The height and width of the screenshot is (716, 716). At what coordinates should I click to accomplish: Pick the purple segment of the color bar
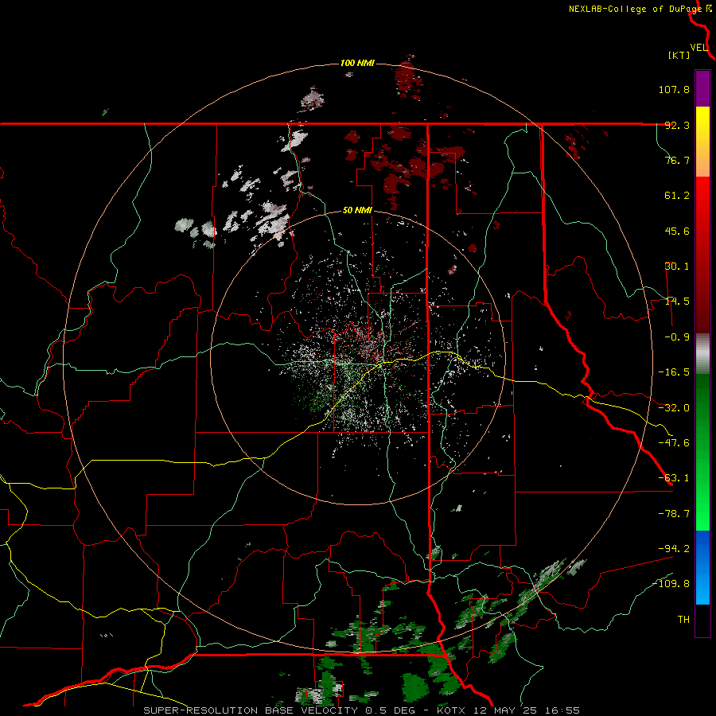tap(702, 88)
